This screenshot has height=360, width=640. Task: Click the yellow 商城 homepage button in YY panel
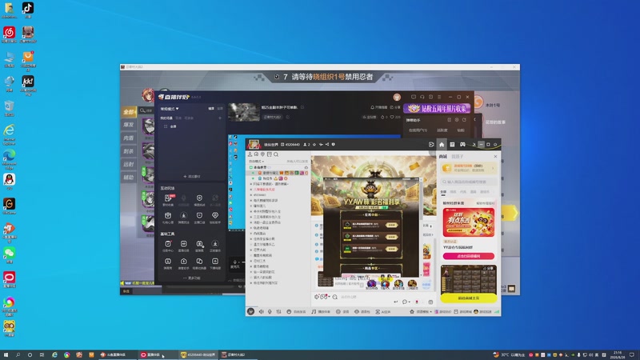[468, 298]
